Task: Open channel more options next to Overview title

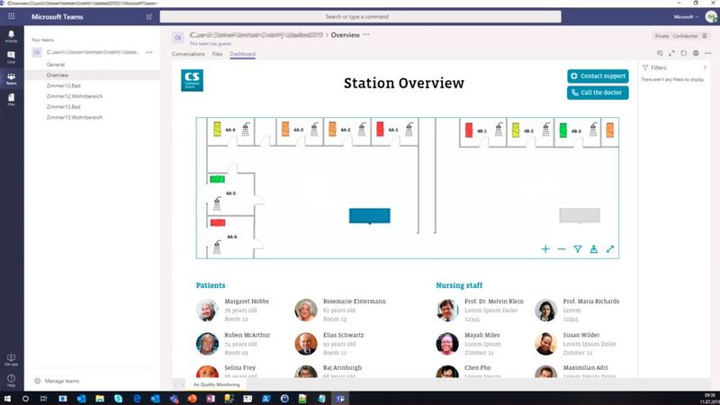Action: (366, 34)
